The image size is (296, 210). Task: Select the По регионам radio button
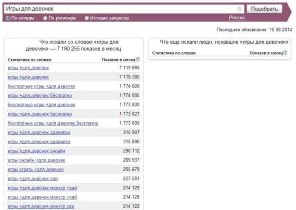45,18
